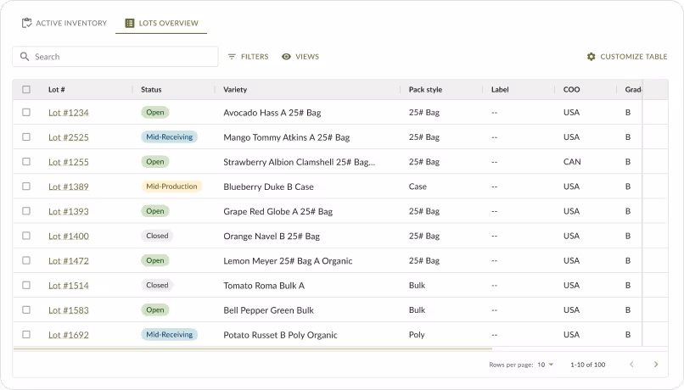This screenshot has width=684, height=390.
Task: Open Lot #1234 link
Action: [x=69, y=113]
